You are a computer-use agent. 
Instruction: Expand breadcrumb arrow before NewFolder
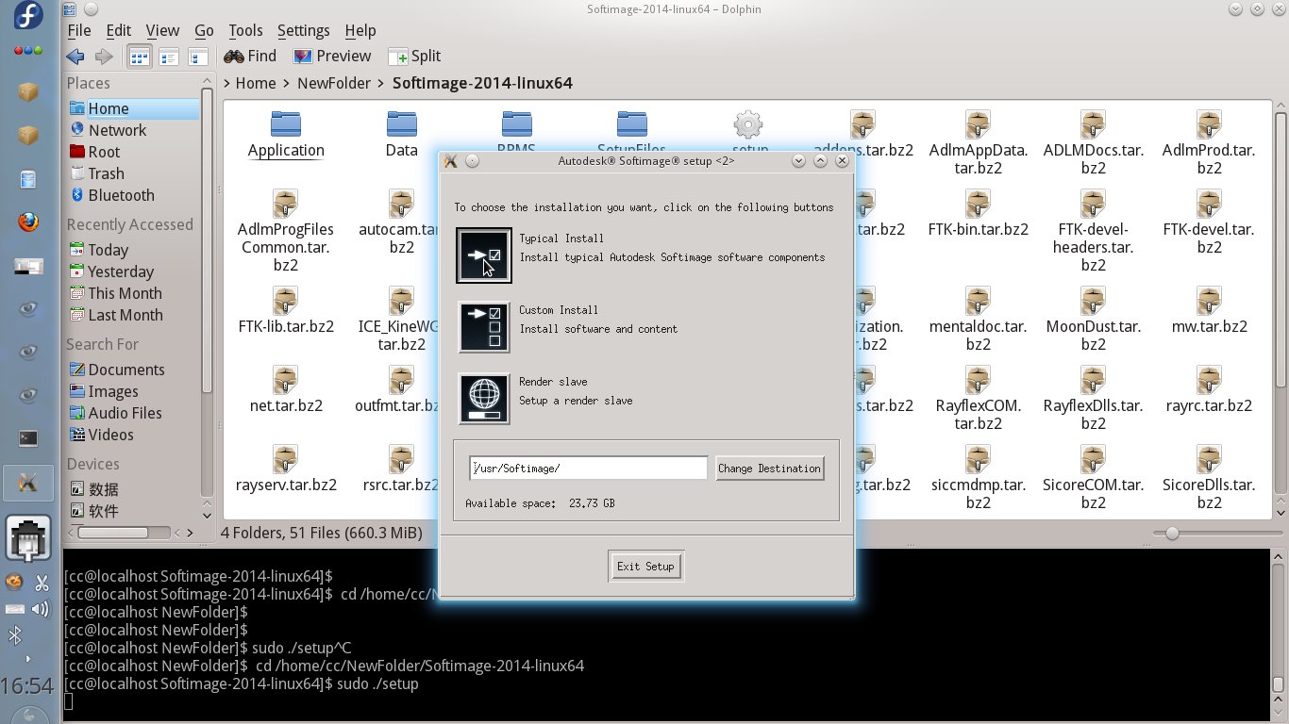pyautogui.click(x=287, y=83)
